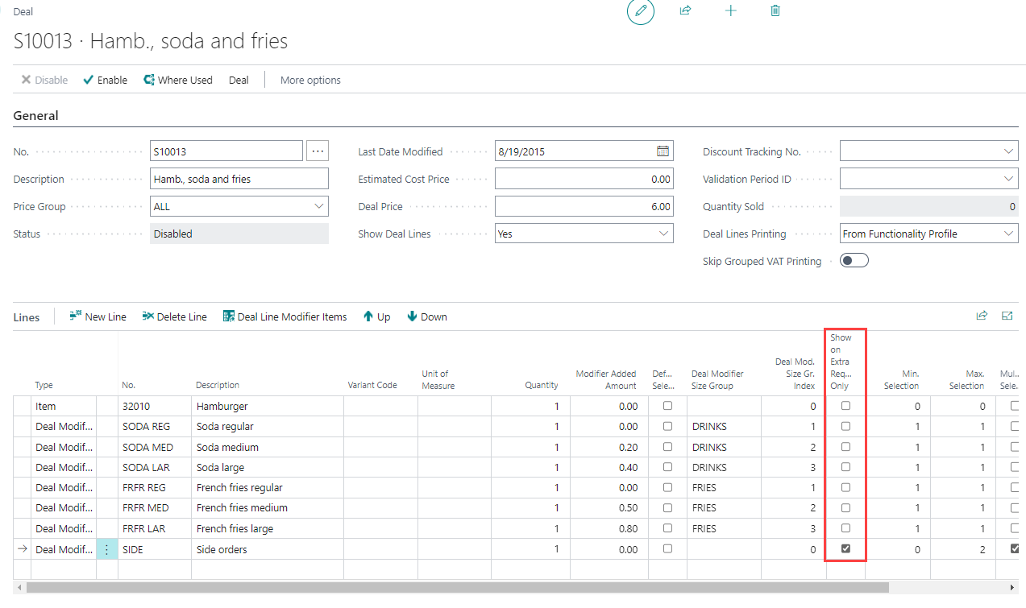Click the pencil edit icon at top

click(x=641, y=11)
